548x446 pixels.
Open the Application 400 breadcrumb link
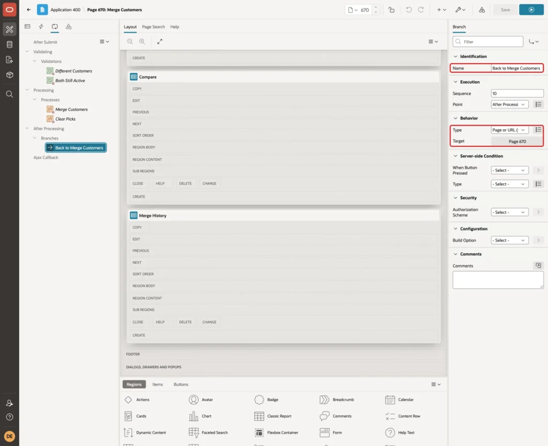65,10
